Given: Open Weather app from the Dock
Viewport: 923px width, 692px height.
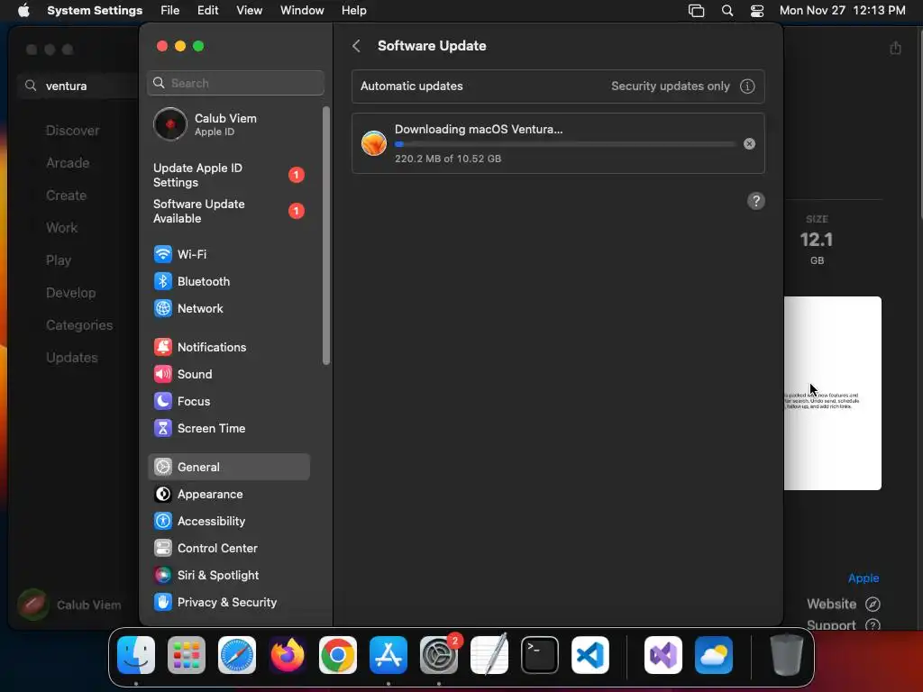Looking at the screenshot, I should (714, 655).
